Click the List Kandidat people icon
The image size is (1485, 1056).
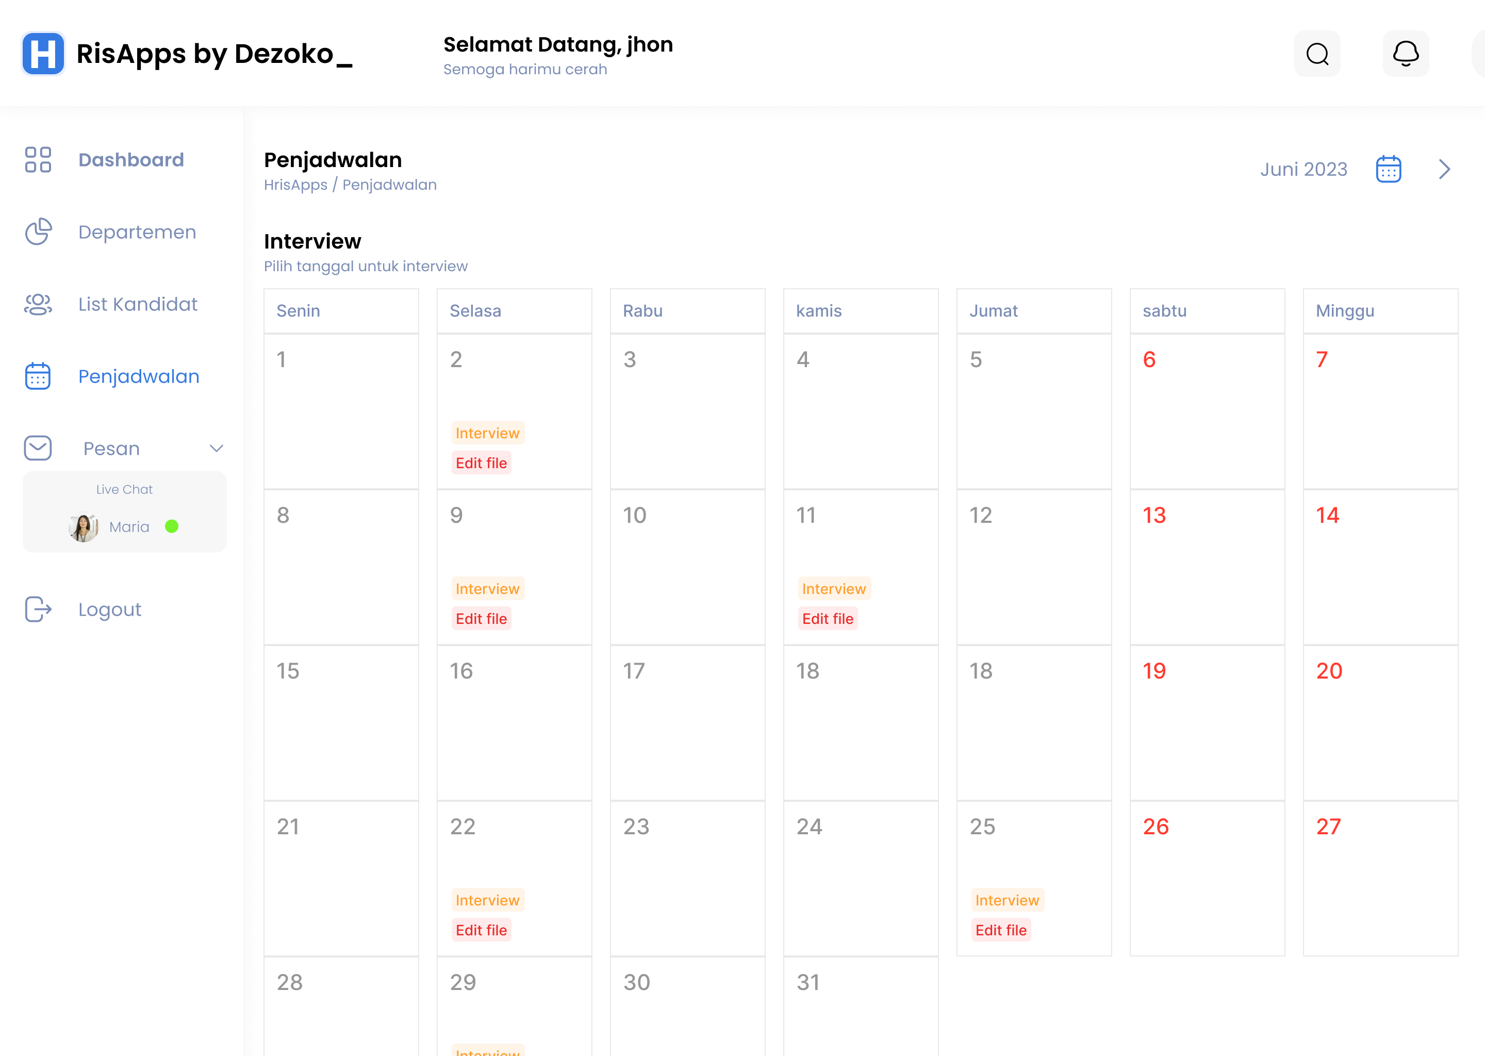point(38,304)
